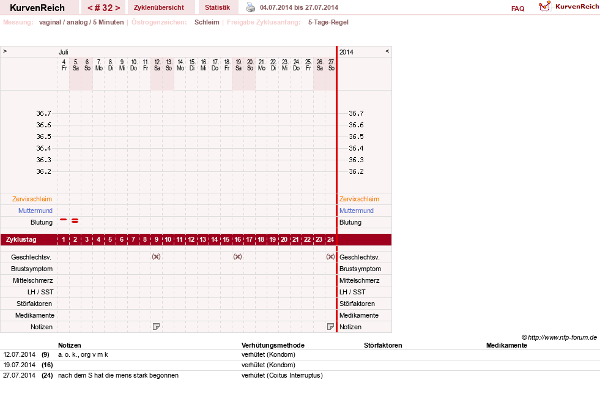Click the '5-Tage-Regel' setting text

click(x=328, y=22)
